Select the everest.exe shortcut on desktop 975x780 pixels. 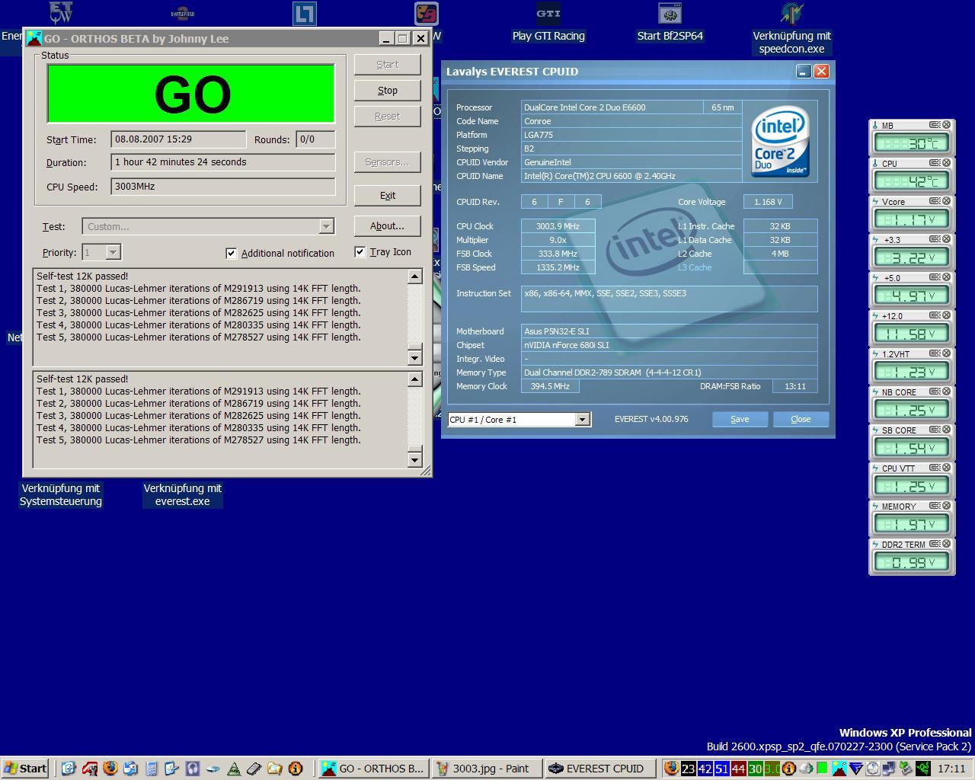tap(183, 494)
